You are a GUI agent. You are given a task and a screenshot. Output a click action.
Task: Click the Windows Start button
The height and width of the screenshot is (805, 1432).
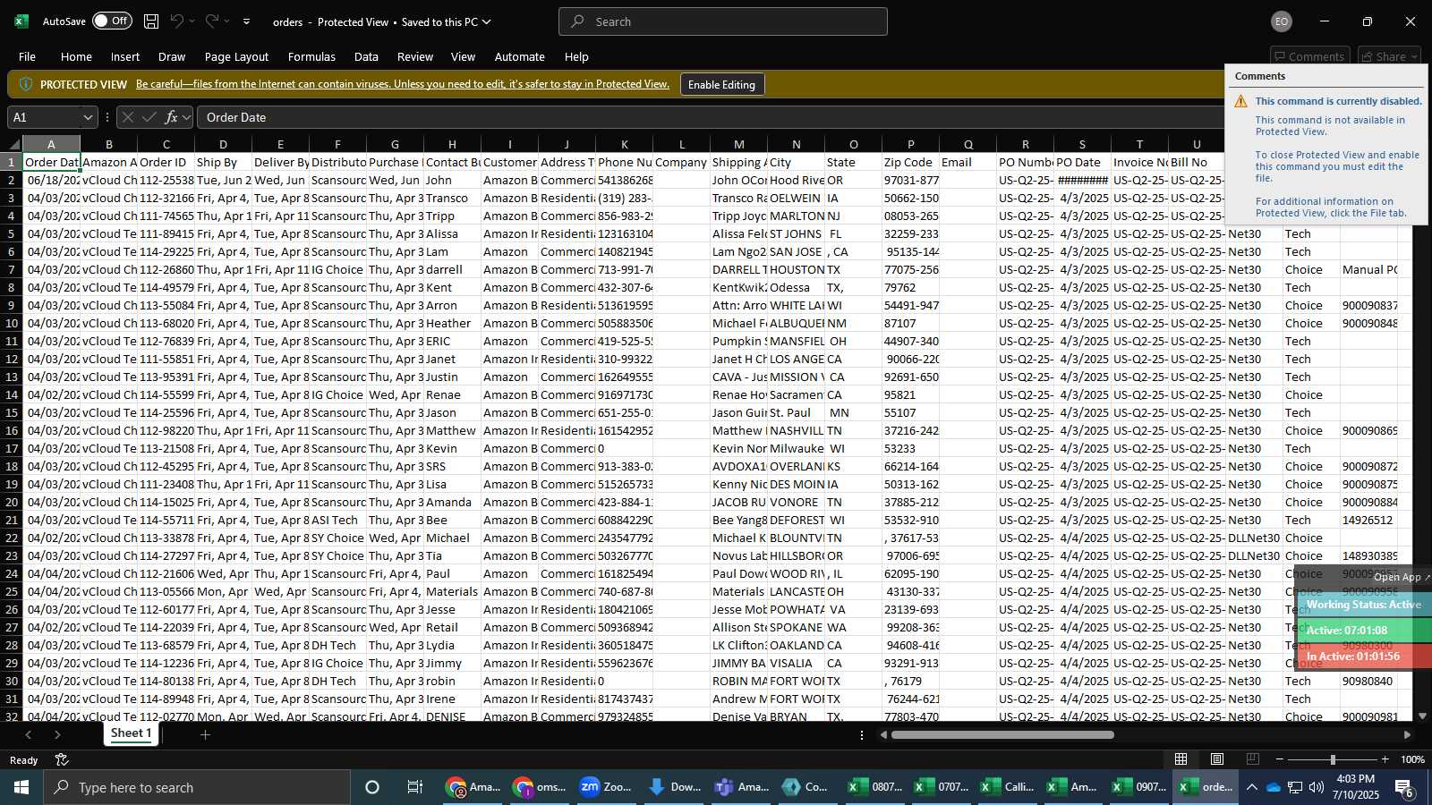coord(21,787)
